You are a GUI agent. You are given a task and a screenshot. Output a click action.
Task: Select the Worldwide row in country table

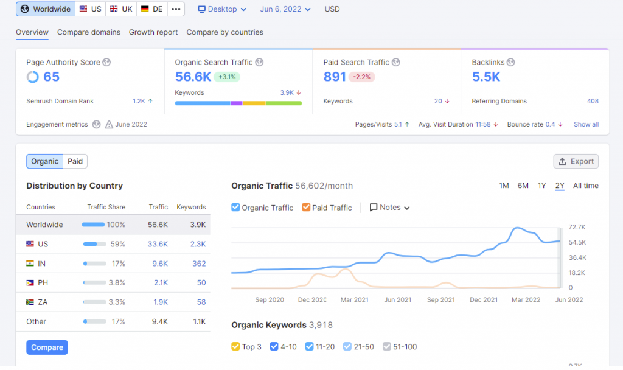point(113,225)
